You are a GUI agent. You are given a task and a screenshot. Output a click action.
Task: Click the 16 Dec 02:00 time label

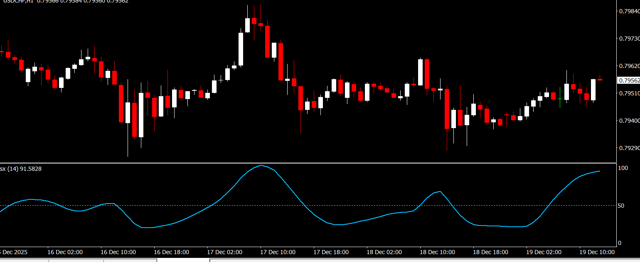click(65, 252)
